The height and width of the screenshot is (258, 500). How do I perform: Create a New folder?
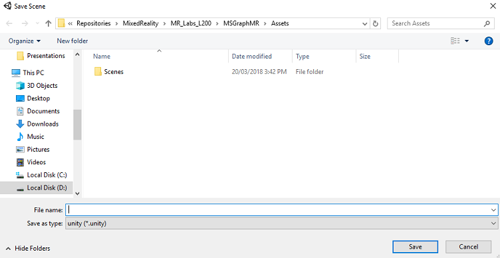click(72, 41)
